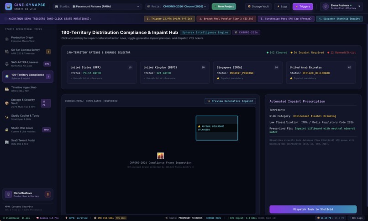Click the logout icon beside sidebar Elena Rostova
368x221 pixels.
(x=47, y=194)
